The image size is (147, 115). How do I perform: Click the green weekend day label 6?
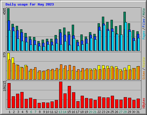pos(31,112)
